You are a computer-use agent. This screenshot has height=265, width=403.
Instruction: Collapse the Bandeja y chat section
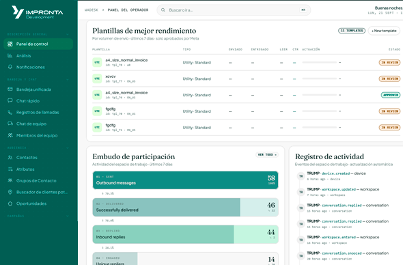[x=68, y=79]
